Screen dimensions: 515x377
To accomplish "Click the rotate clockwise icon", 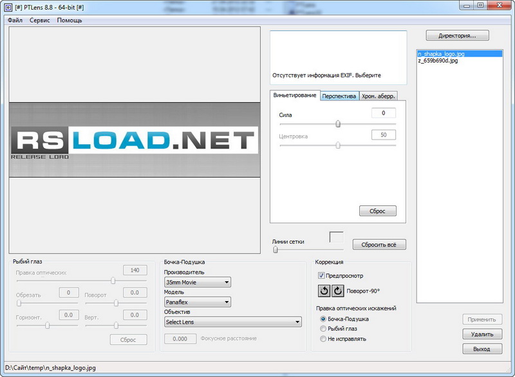I will point(337,291).
